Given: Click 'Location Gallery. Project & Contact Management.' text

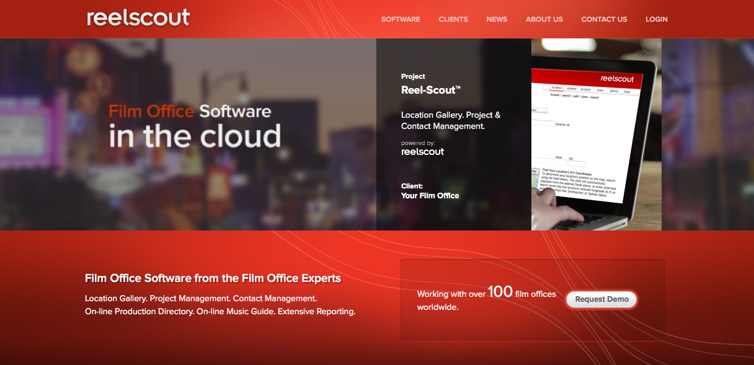Looking at the screenshot, I should [451, 120].
